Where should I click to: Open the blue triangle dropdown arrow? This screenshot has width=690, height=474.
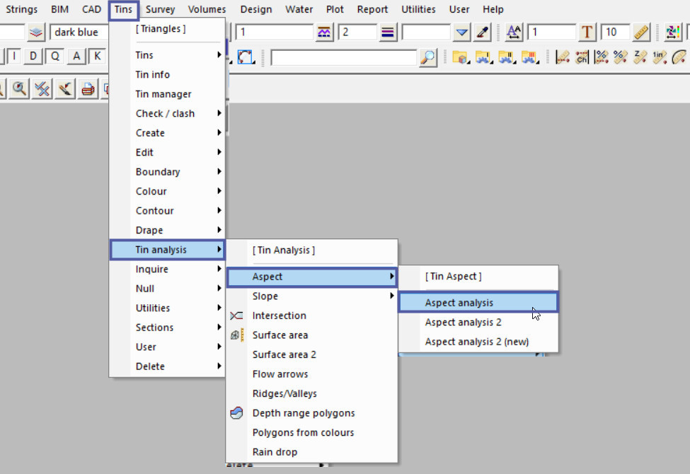pyautogui.click(x=461, y=32)
